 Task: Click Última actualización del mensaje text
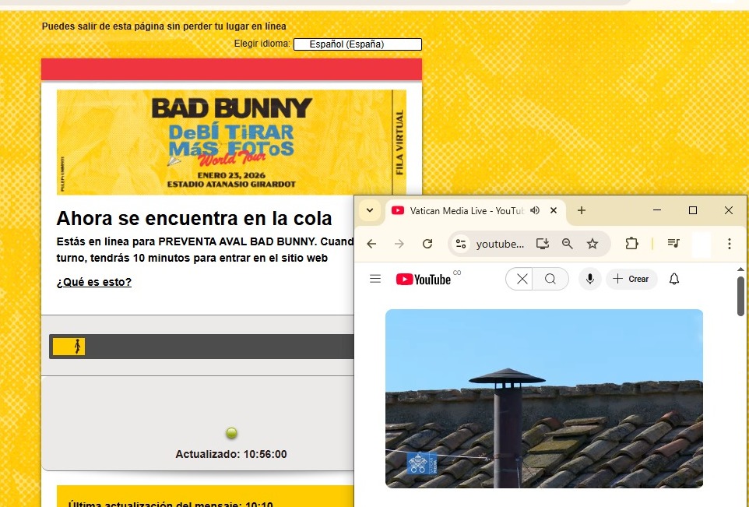(171, 504)
